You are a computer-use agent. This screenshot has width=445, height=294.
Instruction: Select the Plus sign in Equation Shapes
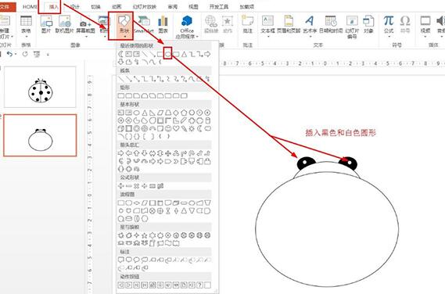[121, 186]
